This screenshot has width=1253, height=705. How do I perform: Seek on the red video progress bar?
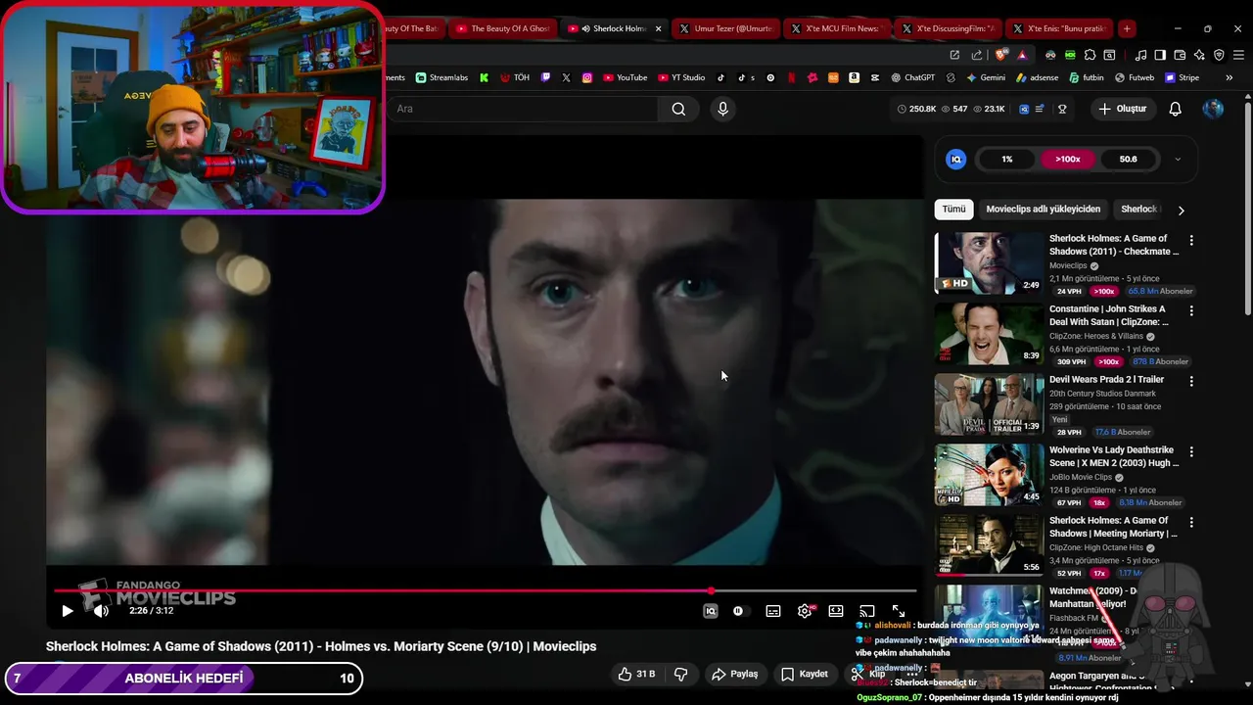[x=486, y=590]
